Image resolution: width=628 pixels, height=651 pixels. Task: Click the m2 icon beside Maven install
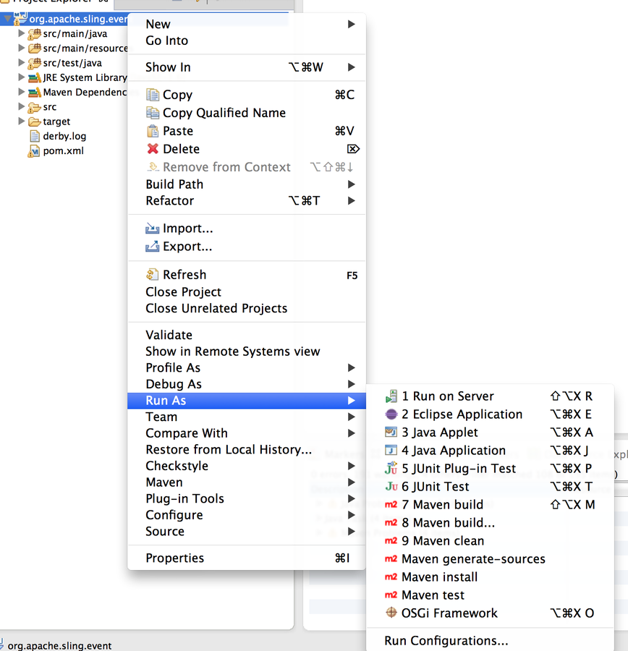coord(391,576)
